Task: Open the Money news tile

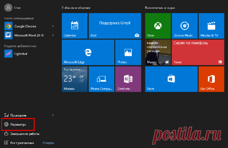Action: (158, 52)
